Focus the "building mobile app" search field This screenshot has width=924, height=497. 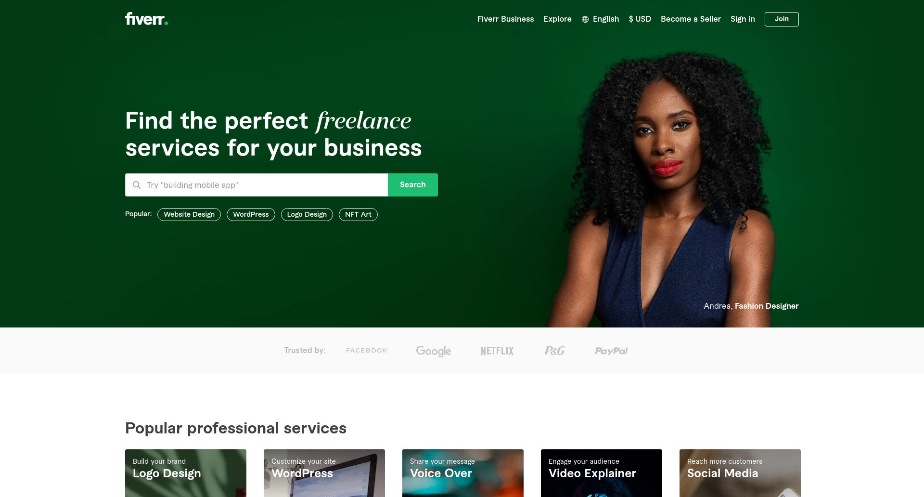click(x=257, y=185)
